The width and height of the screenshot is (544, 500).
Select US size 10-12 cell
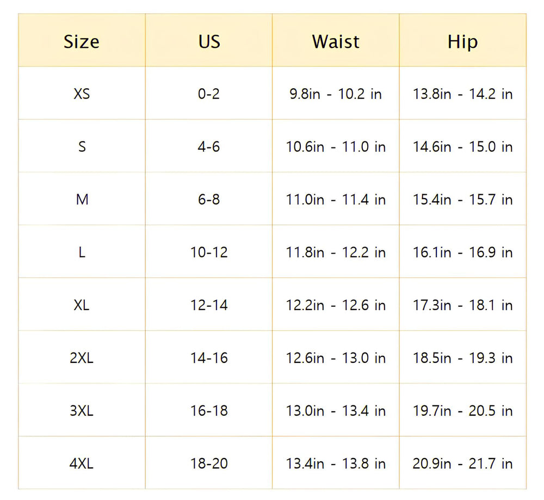[x=209, y=252]
